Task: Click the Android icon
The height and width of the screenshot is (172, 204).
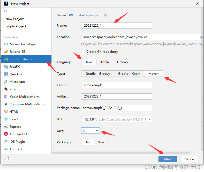Action: tap(6, 149)
